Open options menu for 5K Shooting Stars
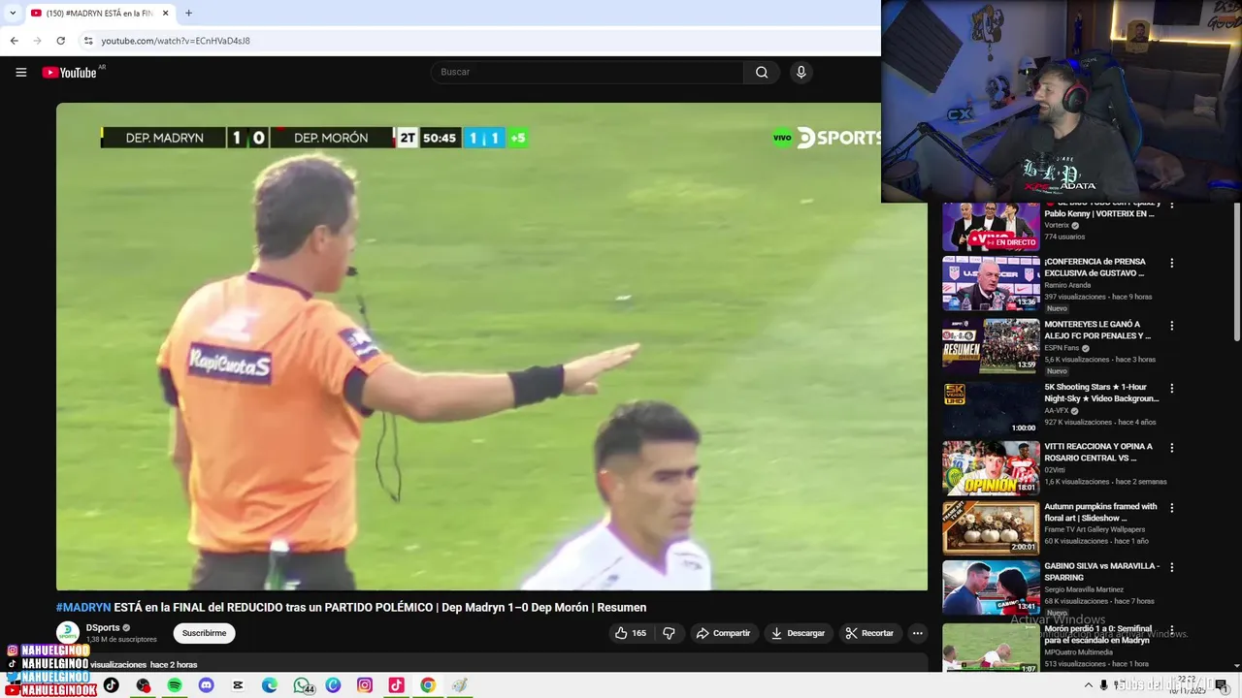This screenshot has width=1242, height=698. 1171,388
